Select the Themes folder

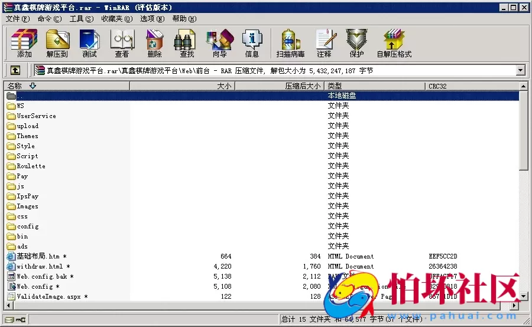[22, 136]
